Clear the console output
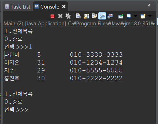The height and width of the screenshot is (124, 158). [78, 16]
